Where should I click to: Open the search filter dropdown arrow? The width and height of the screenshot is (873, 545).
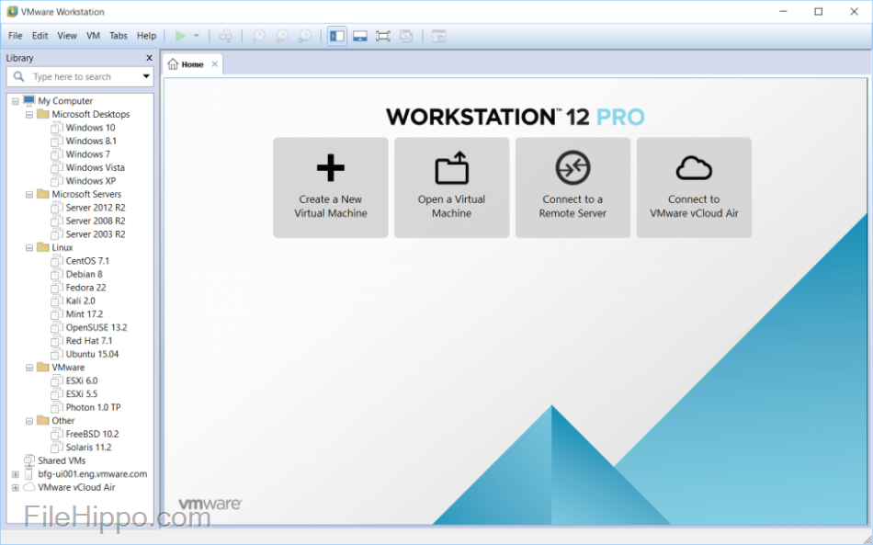pos(146,77)
